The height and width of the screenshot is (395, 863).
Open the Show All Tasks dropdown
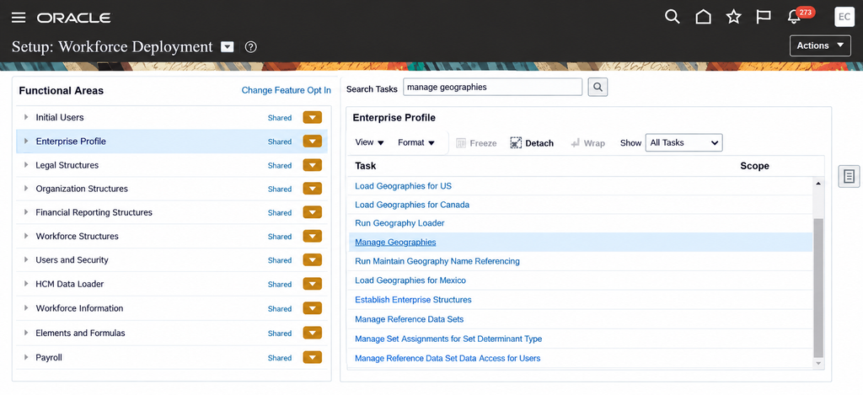[683, 142]
